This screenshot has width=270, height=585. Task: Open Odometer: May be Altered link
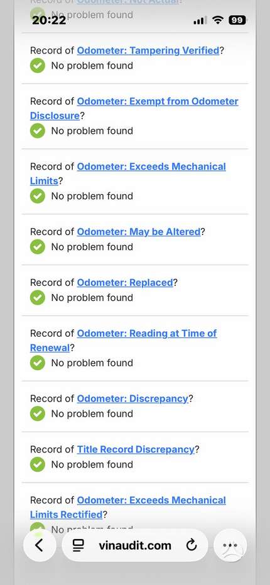[139, 232]
